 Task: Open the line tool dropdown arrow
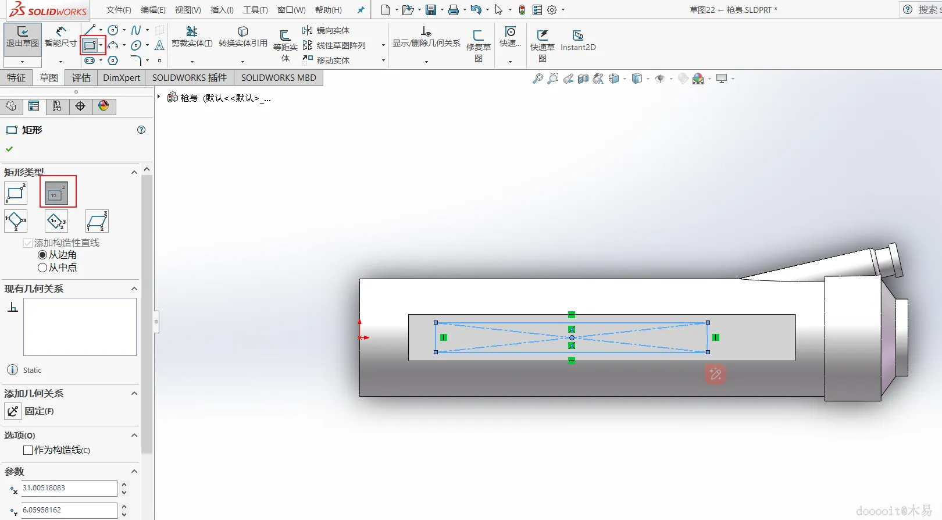(101, 30)
